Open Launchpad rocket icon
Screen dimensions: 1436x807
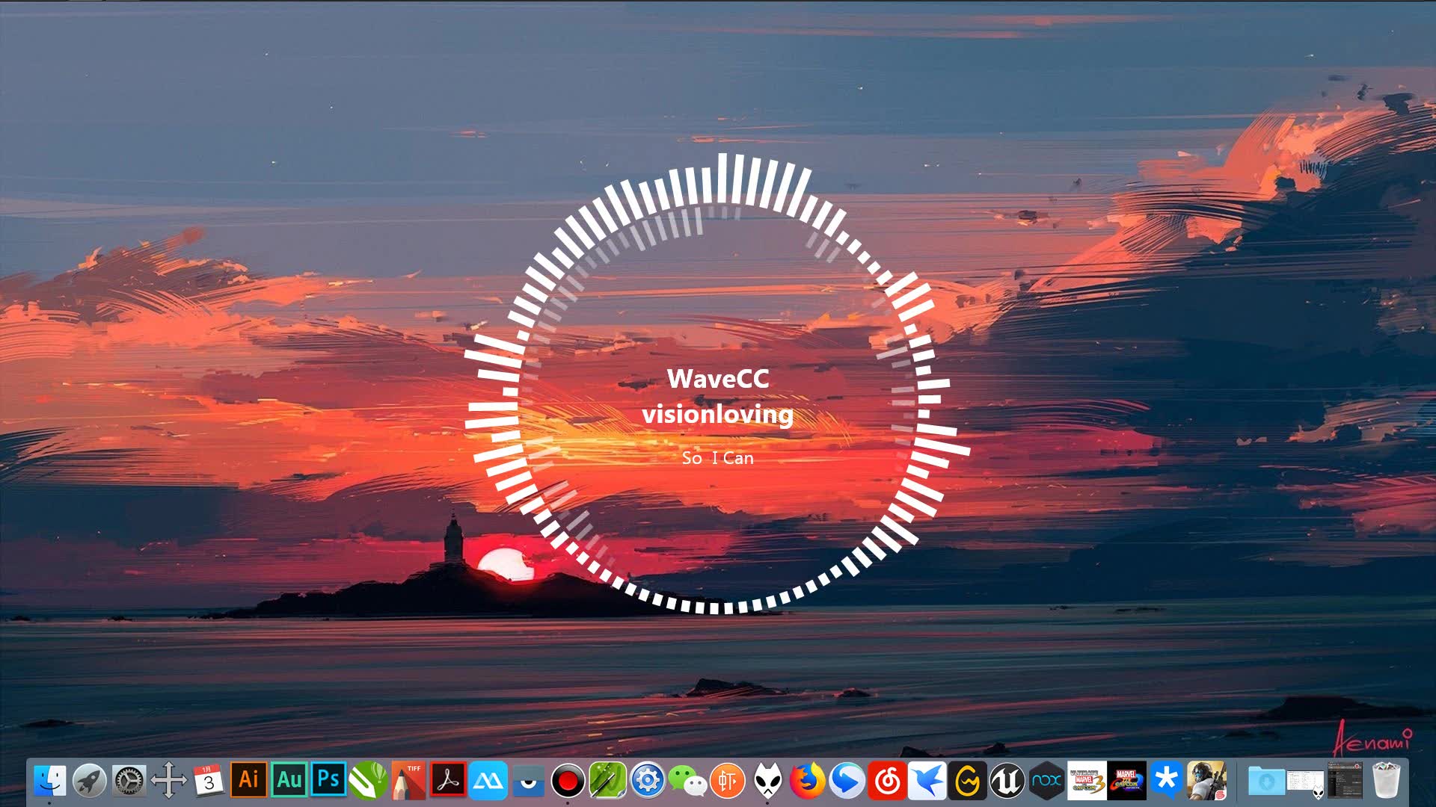pyautogui.click(x=89, y=782)
